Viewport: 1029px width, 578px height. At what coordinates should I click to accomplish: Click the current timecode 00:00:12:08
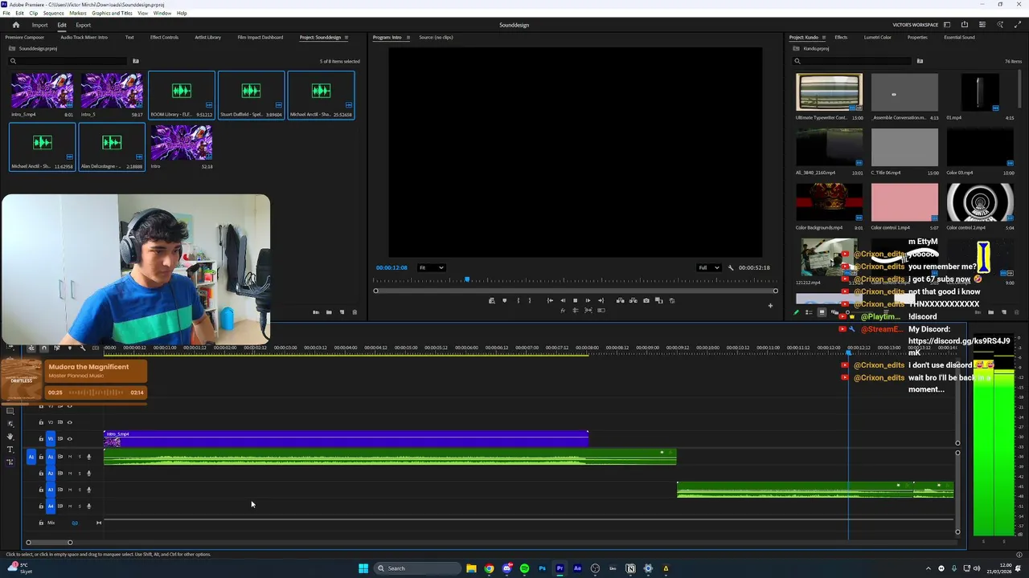pos(392,267)
